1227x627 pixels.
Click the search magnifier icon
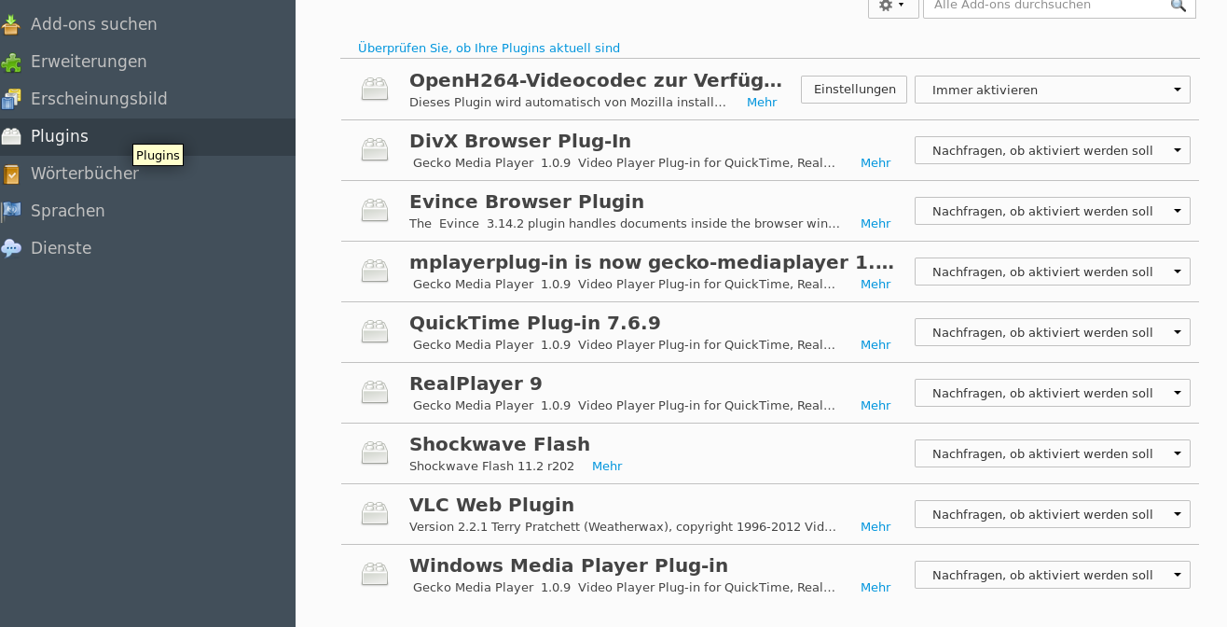(1179, 6)
